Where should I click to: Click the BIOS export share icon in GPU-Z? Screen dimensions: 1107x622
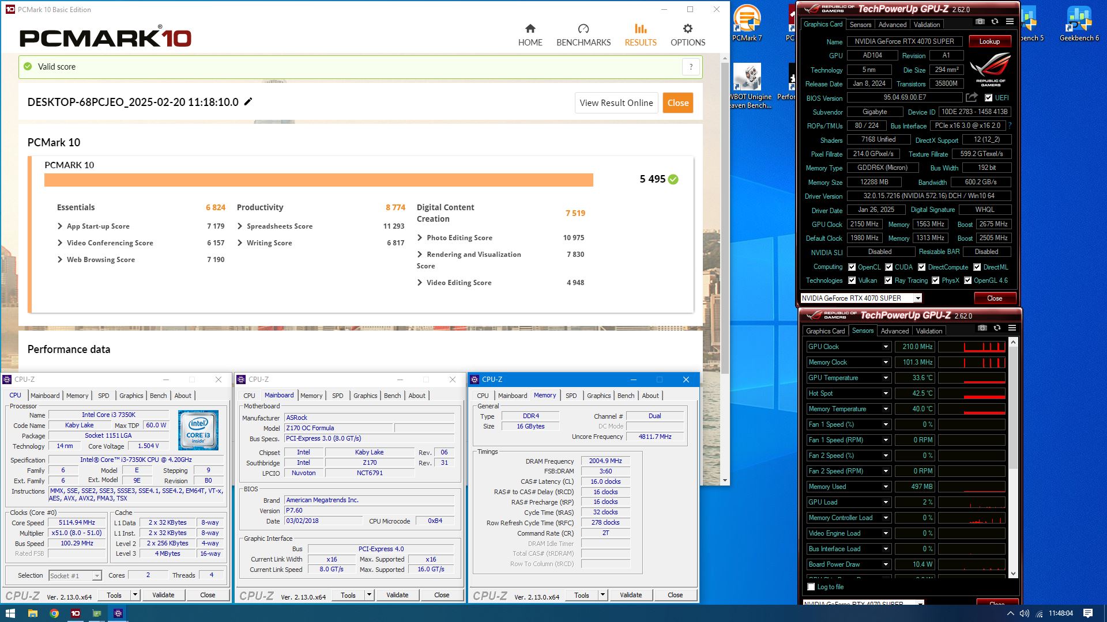(x=972, y=97)
